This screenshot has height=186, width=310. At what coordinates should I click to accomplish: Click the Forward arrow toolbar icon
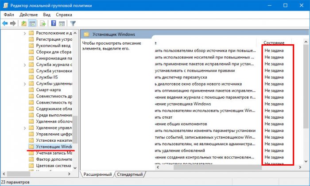pyautogui.click(x=13, y=23)
